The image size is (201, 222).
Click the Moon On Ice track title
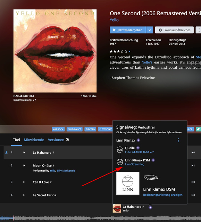tap(42, 166)
